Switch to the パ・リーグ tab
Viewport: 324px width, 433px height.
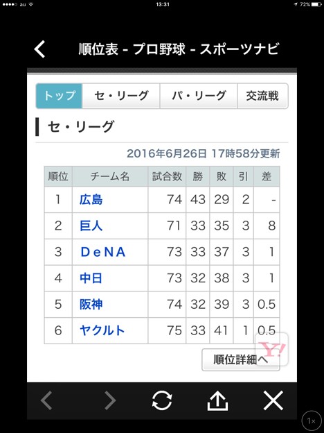tap(199, 96)
